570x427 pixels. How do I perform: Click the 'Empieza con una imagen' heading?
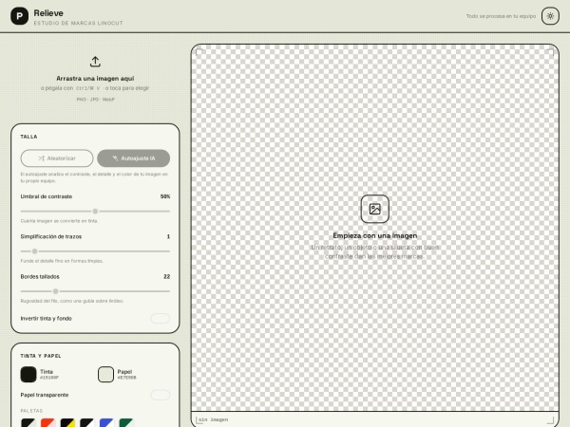375,235
